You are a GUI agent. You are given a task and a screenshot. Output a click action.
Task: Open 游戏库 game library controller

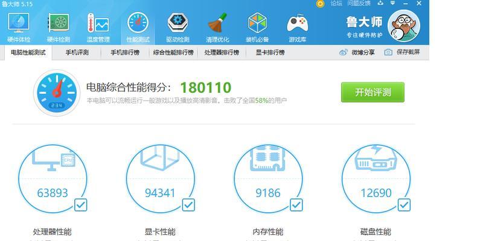coord(297,28)
